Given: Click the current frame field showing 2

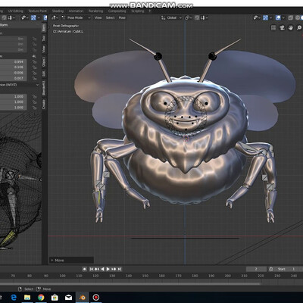Looking at the screenshot, I should (256, 269).
